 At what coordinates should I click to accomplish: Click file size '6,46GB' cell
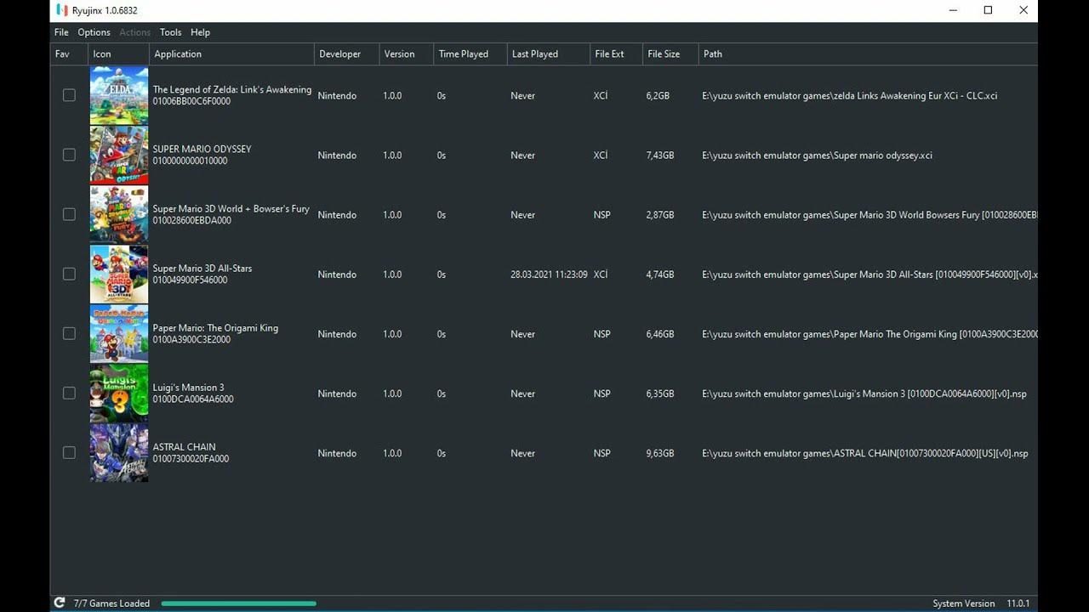tap(660, 334)
